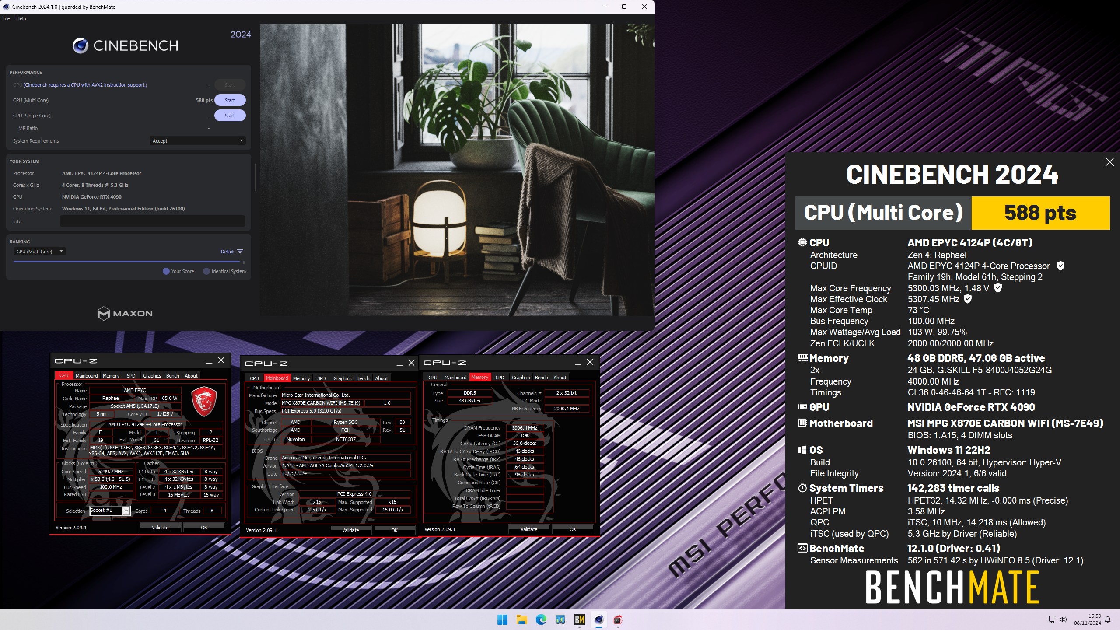Click the yellow 588 pts BenchMate score box
Viewport: 1120px width, 630px height.
1040,213
